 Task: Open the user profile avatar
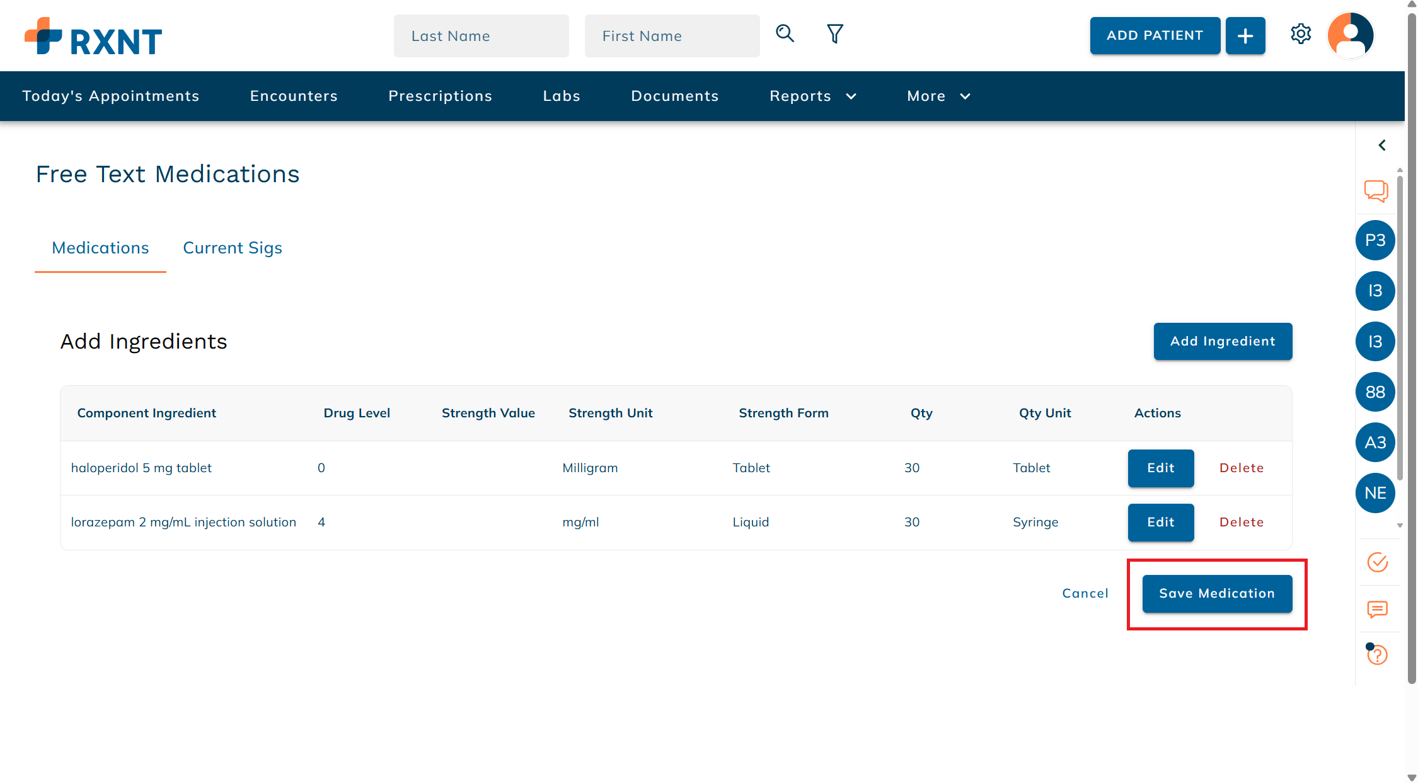(x=1350, y=36)
